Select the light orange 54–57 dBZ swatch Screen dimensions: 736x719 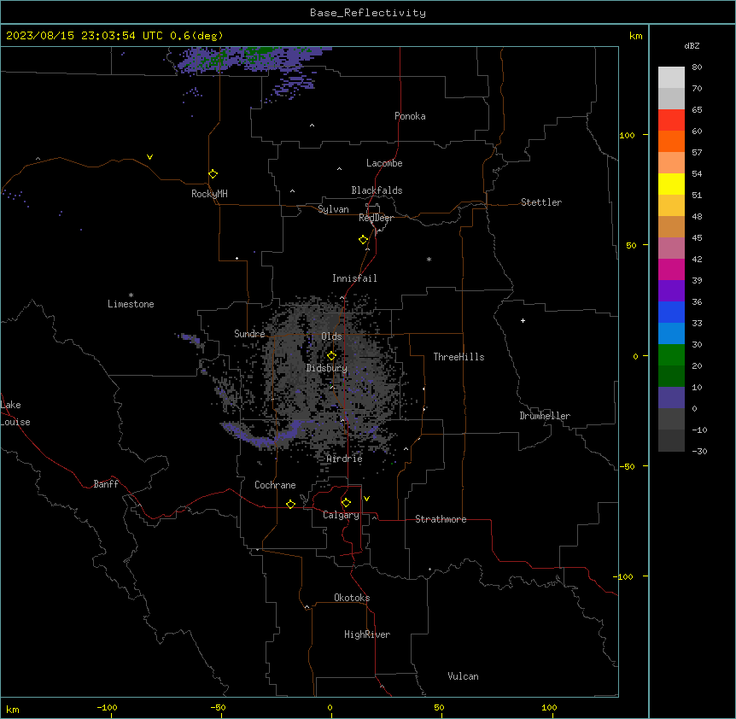pyautogui.click(x=671, y=163)
